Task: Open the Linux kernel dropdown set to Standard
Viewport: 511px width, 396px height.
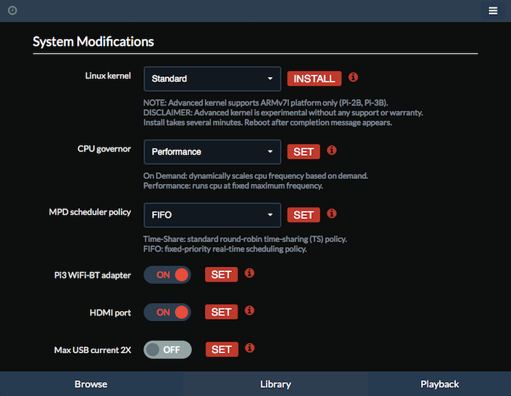Action: (212, 79)
